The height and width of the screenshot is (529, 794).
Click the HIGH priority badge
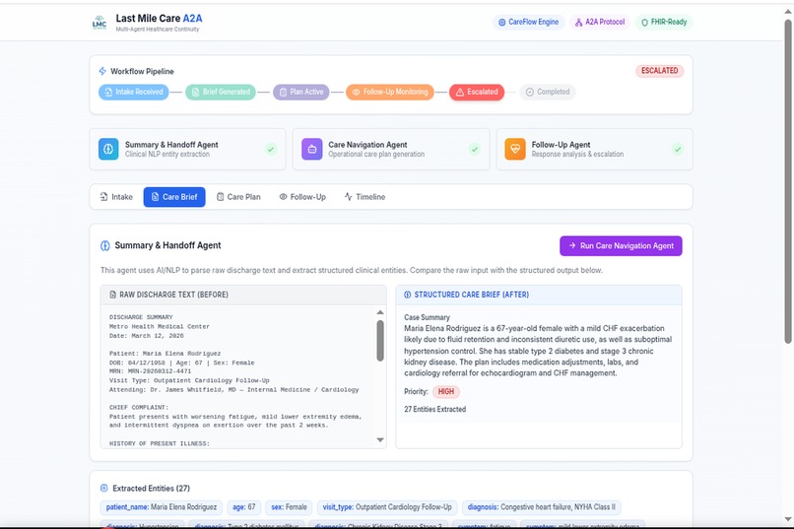[x=446, y=392]
